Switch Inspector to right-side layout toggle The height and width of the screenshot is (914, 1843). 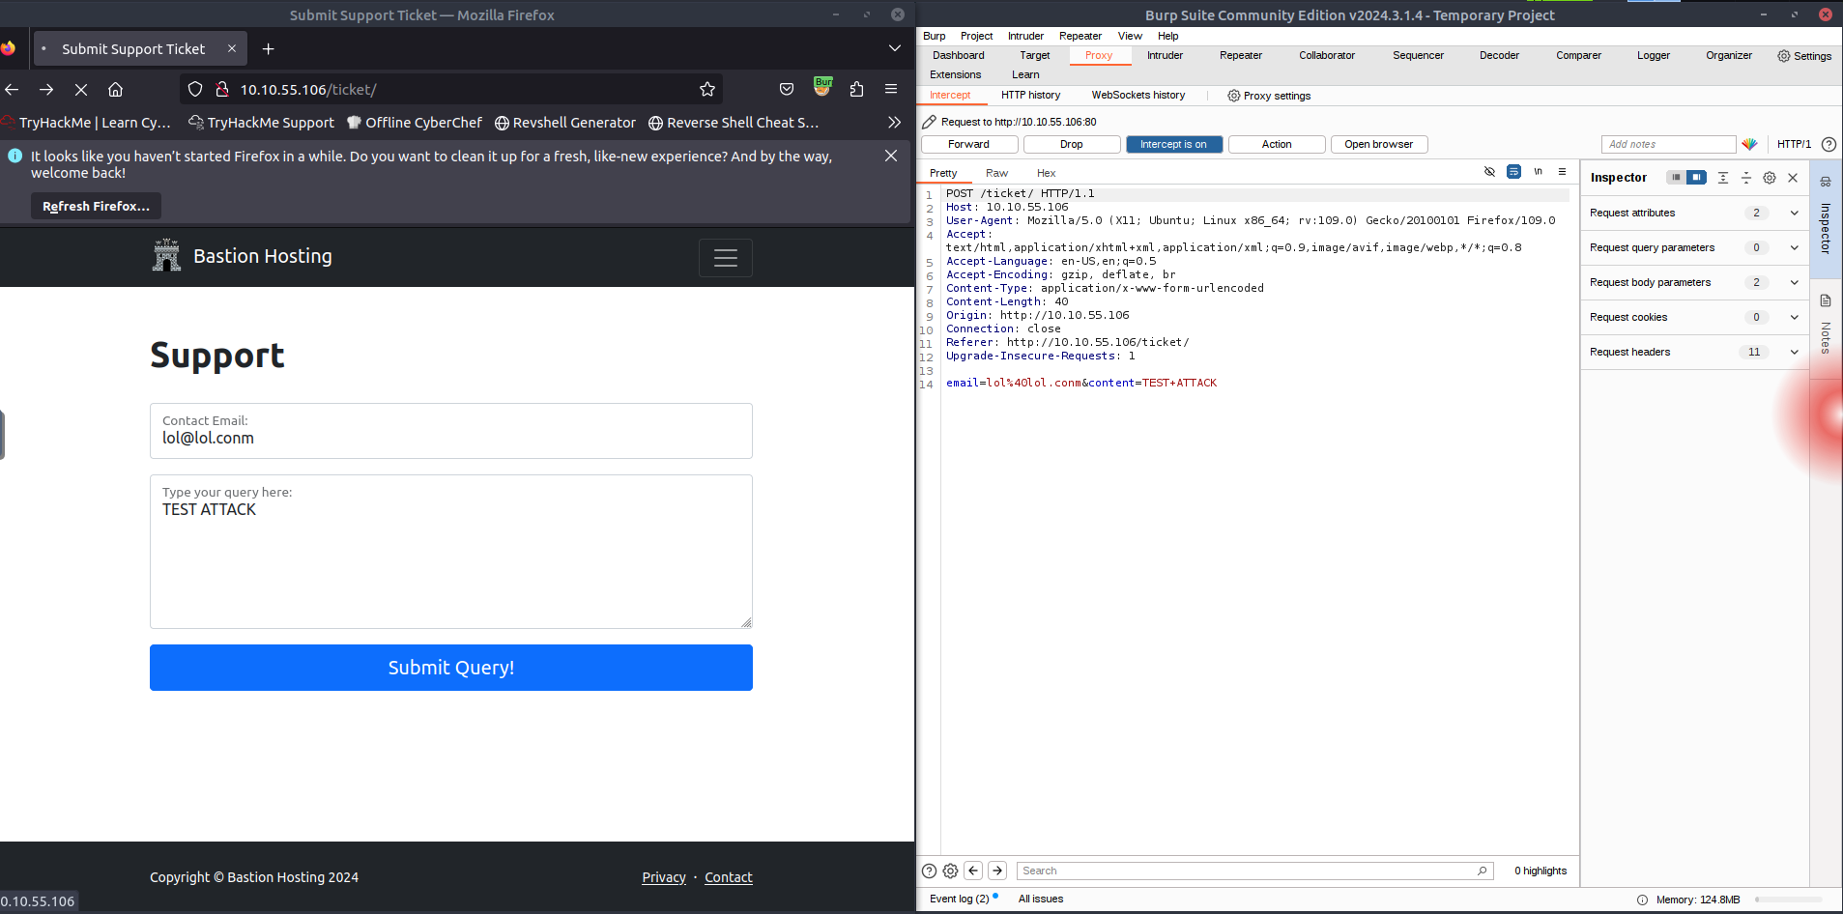click(1697, 178)
